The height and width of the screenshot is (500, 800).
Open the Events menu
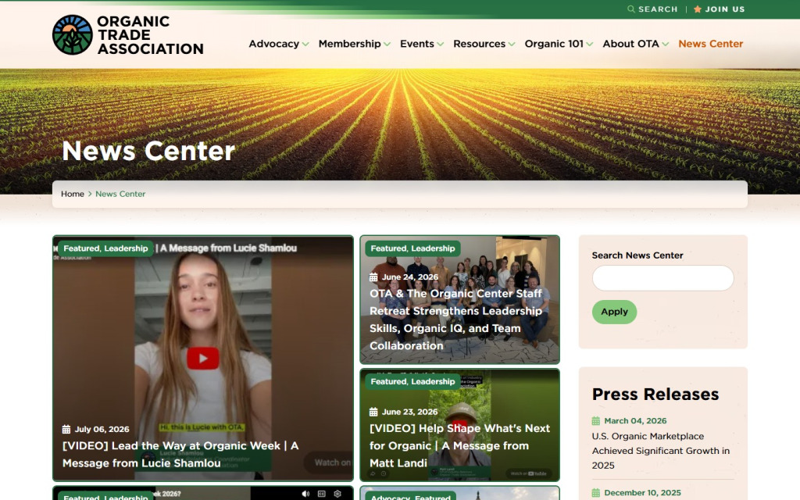coord(417,44)
